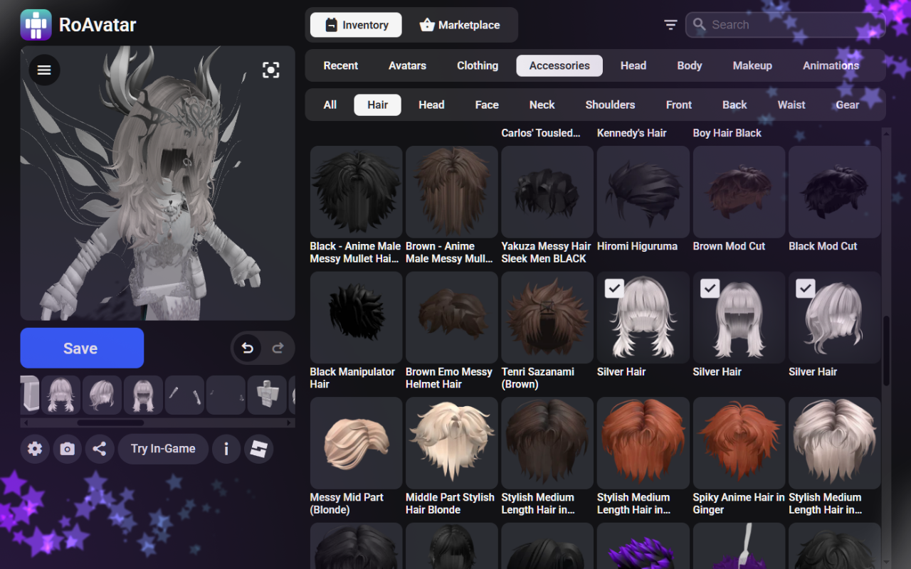Open the Recent tab

click(341, 65)
